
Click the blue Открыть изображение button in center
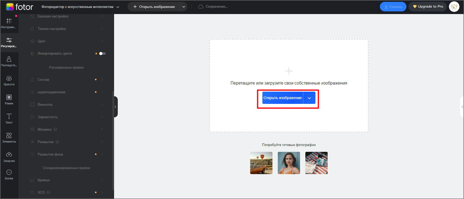[282, 98]
